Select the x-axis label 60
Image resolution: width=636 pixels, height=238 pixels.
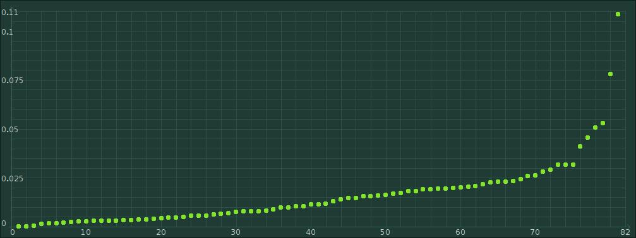(x=460, y=232)
